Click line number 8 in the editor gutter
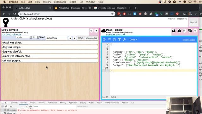 click(x=107, y=63)
